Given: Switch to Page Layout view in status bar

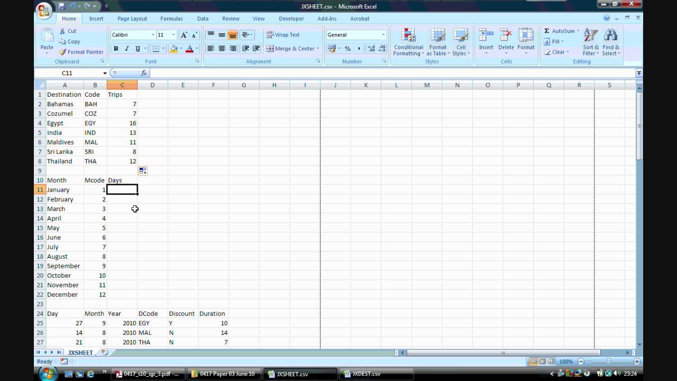Looking at the screenshot, I should [543, 361].
